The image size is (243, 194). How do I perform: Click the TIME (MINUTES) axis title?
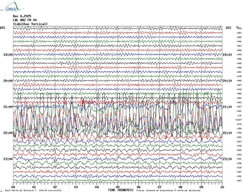(x=121, y=190)
